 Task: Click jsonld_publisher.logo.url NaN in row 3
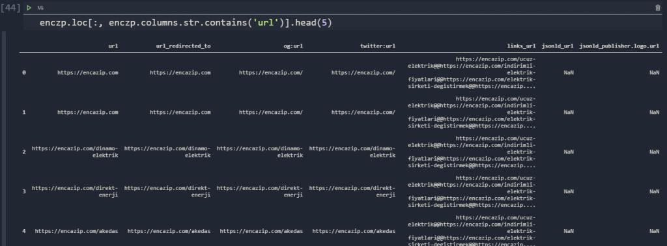(x=655, y=191)
